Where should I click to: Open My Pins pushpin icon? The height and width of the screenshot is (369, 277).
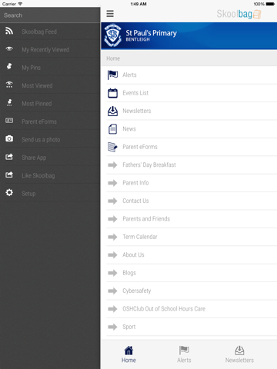pos(9,67)
